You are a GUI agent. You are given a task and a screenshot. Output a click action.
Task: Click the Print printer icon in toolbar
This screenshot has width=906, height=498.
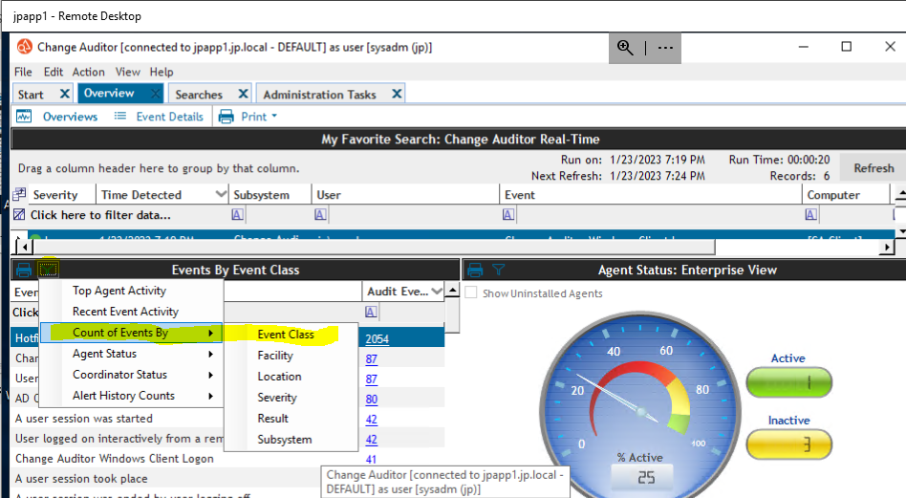point(226,117)
